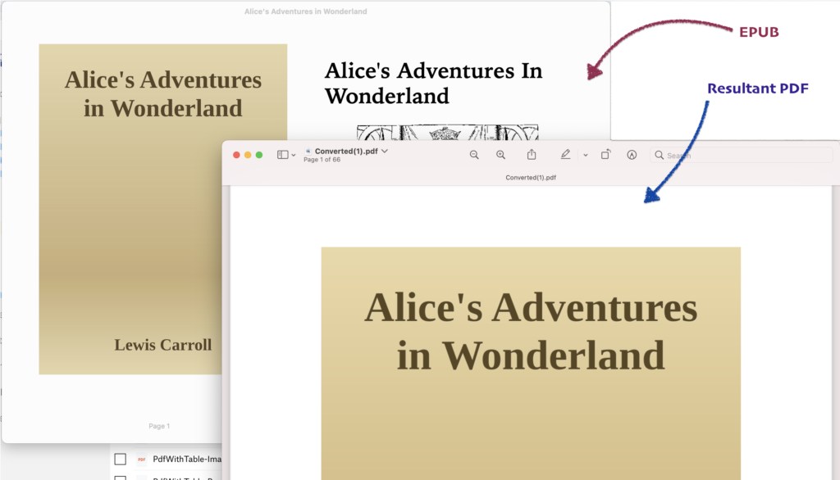Click the zoom in magnifier icon
The height and width of the screenshot is (480, 840).
coord(500,155)
